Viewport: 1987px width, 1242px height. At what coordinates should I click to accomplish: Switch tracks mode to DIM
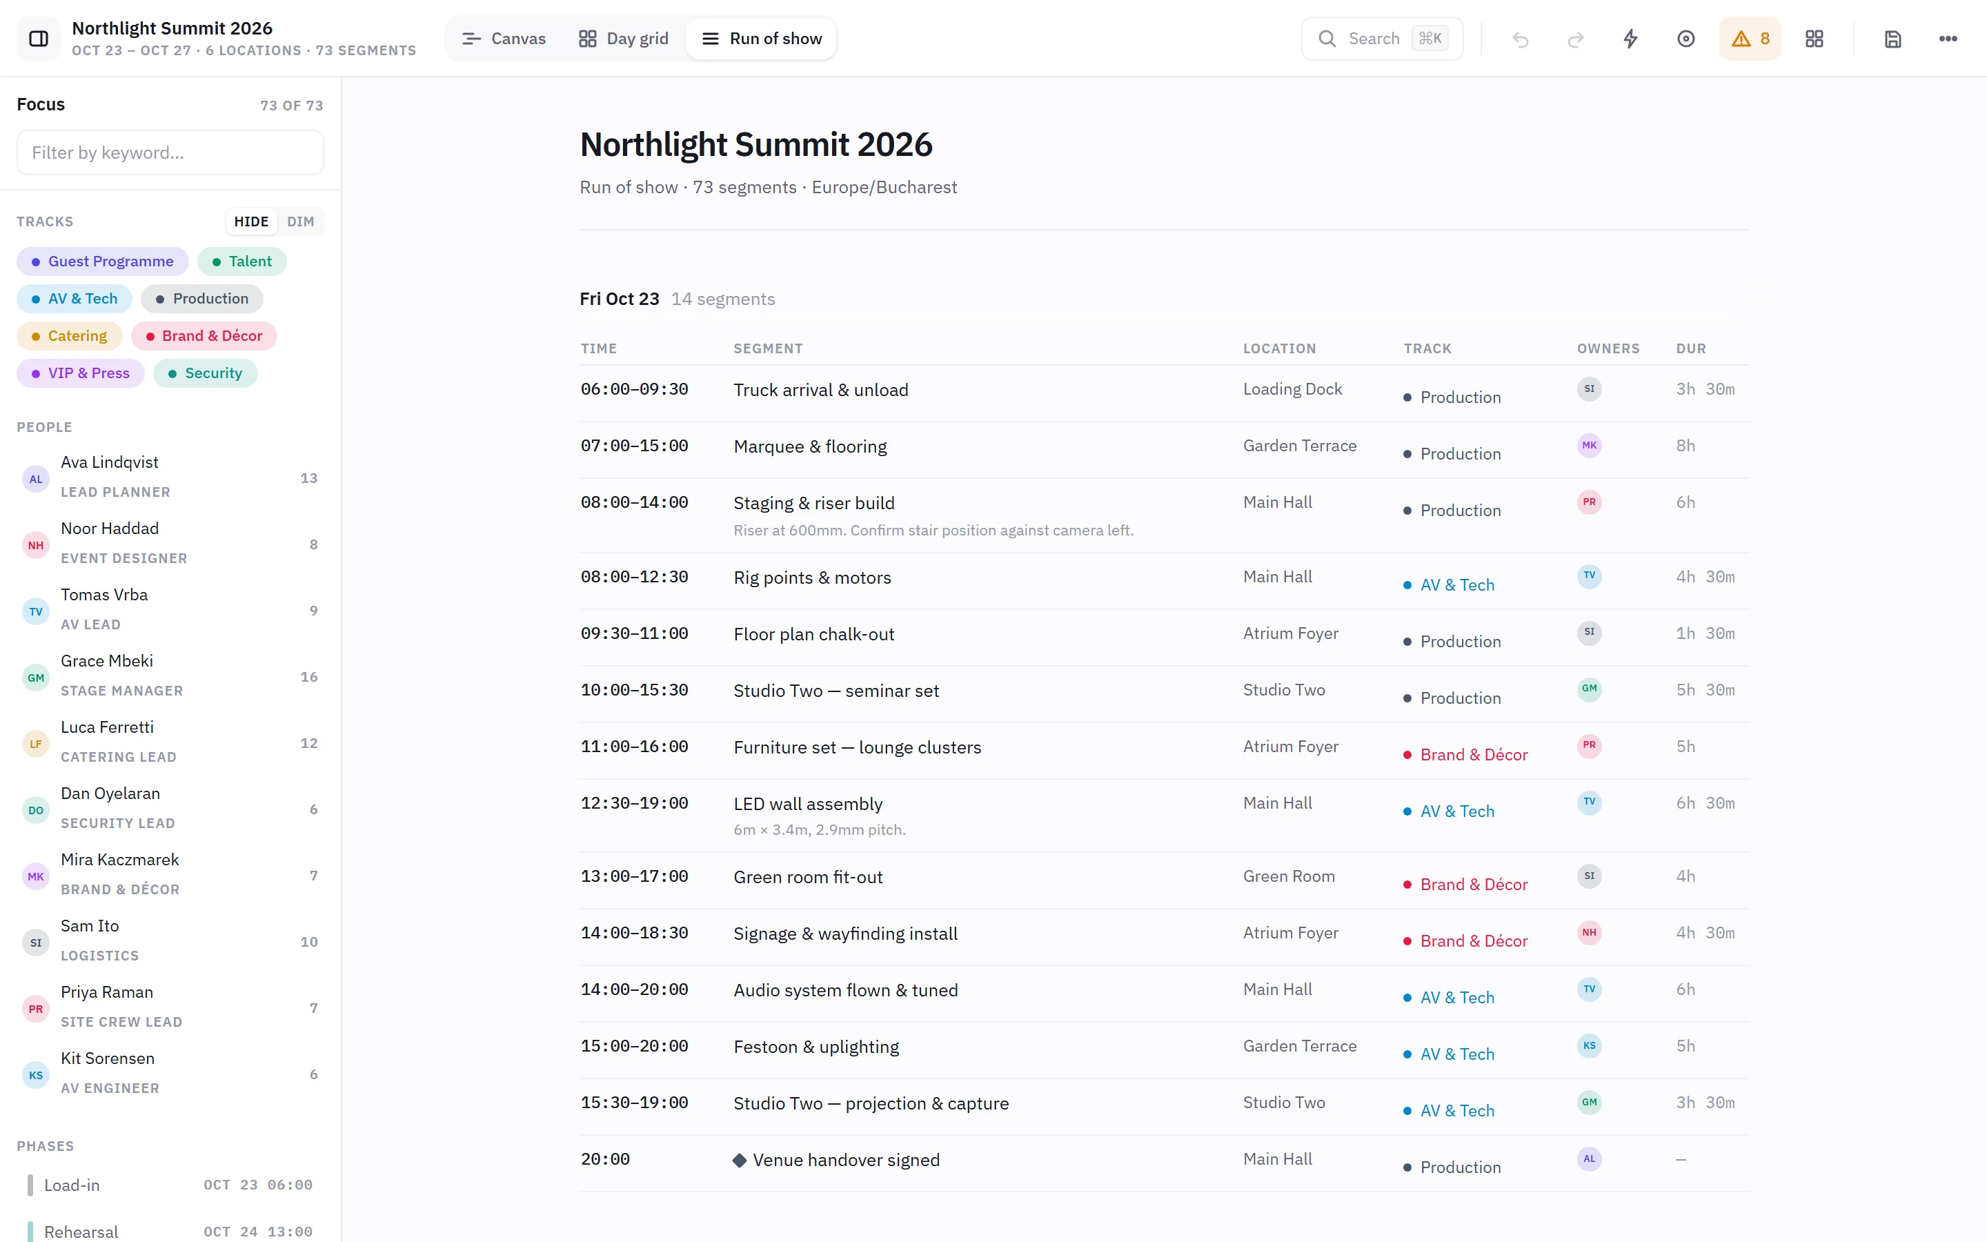coord(301,221)
